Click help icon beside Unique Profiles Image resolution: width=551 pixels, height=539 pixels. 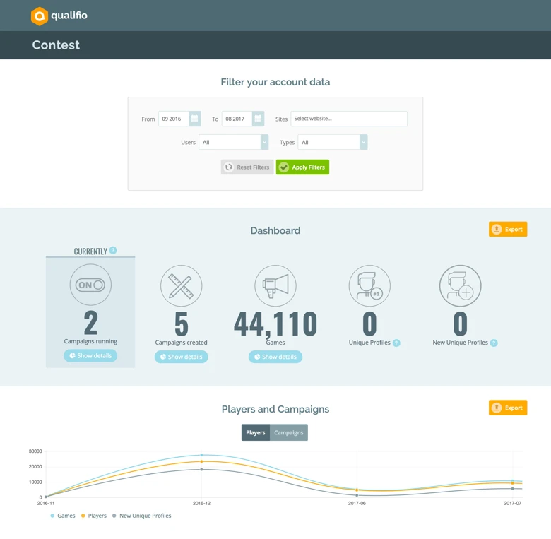396,343
